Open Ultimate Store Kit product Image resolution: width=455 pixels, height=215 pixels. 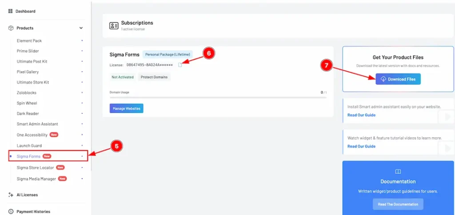tap(33, 83)
